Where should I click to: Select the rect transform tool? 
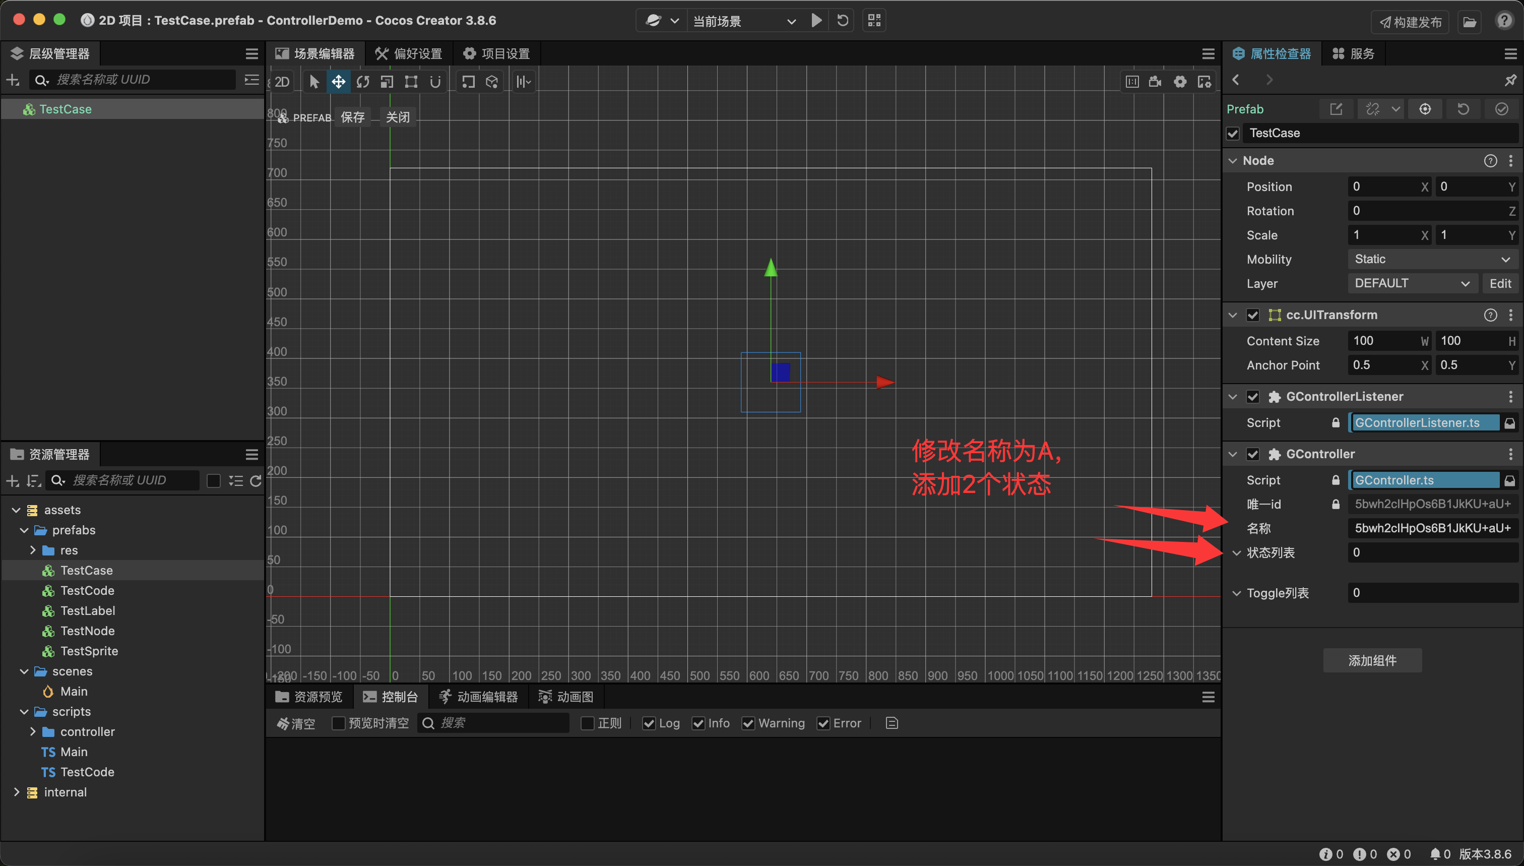tap(411, 82)
